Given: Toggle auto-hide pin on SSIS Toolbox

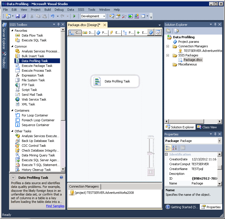Looking at the screenshot, I should (58, 25).
